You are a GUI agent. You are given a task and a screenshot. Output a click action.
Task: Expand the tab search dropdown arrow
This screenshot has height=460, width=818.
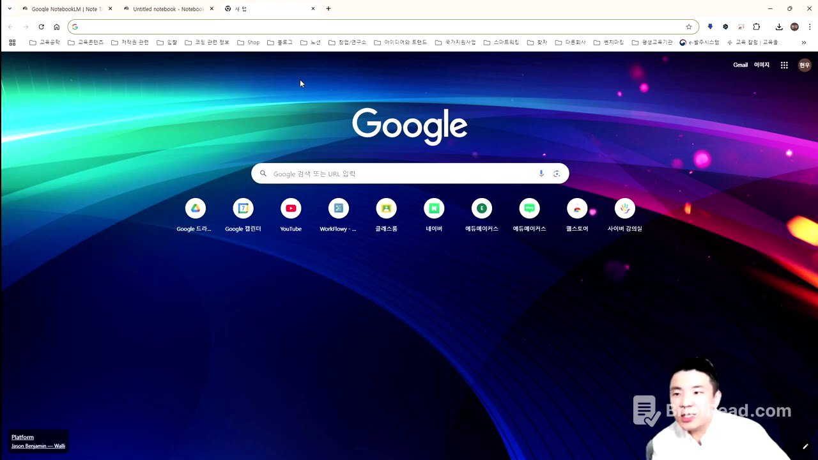10,9
